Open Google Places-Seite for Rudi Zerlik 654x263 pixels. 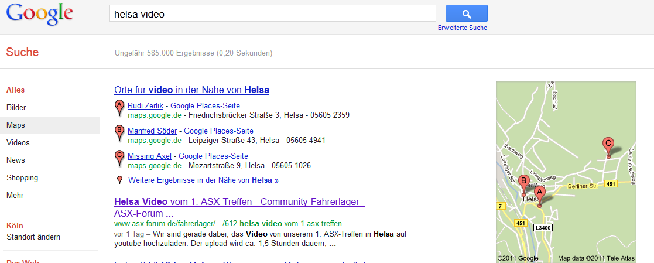tap(205, 105)
